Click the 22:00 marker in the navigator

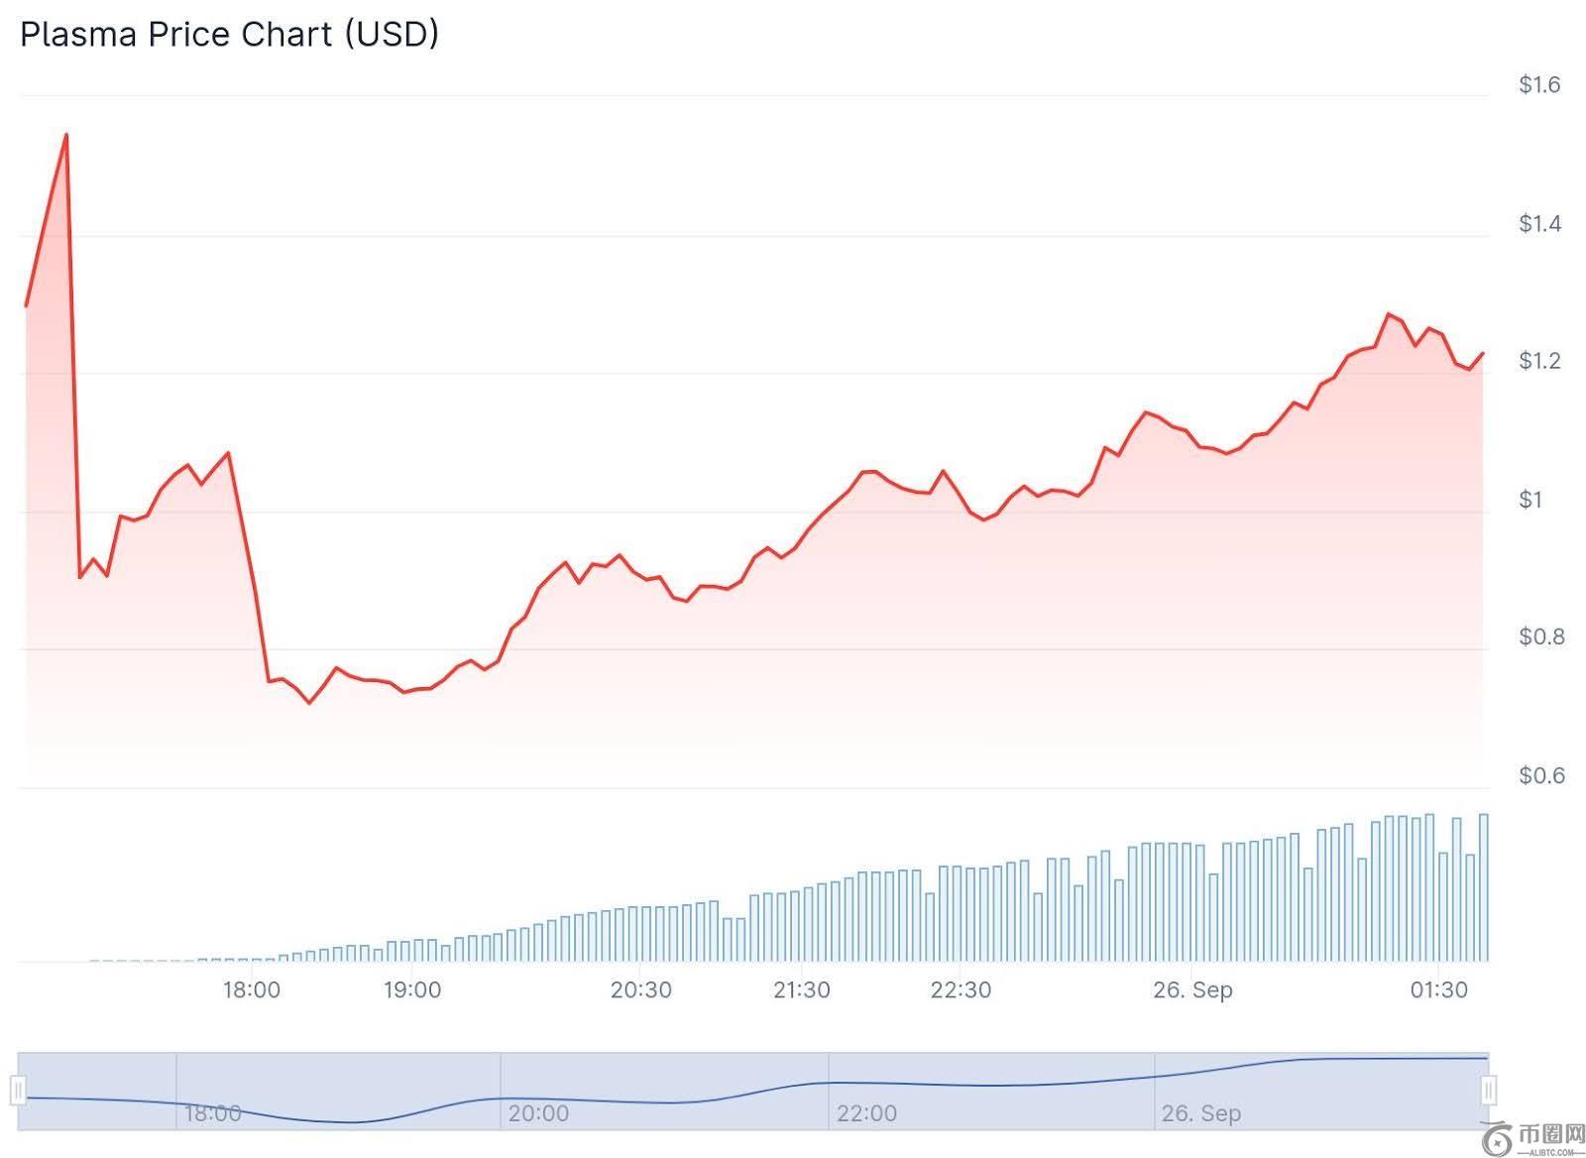[x=866, y=1113]
